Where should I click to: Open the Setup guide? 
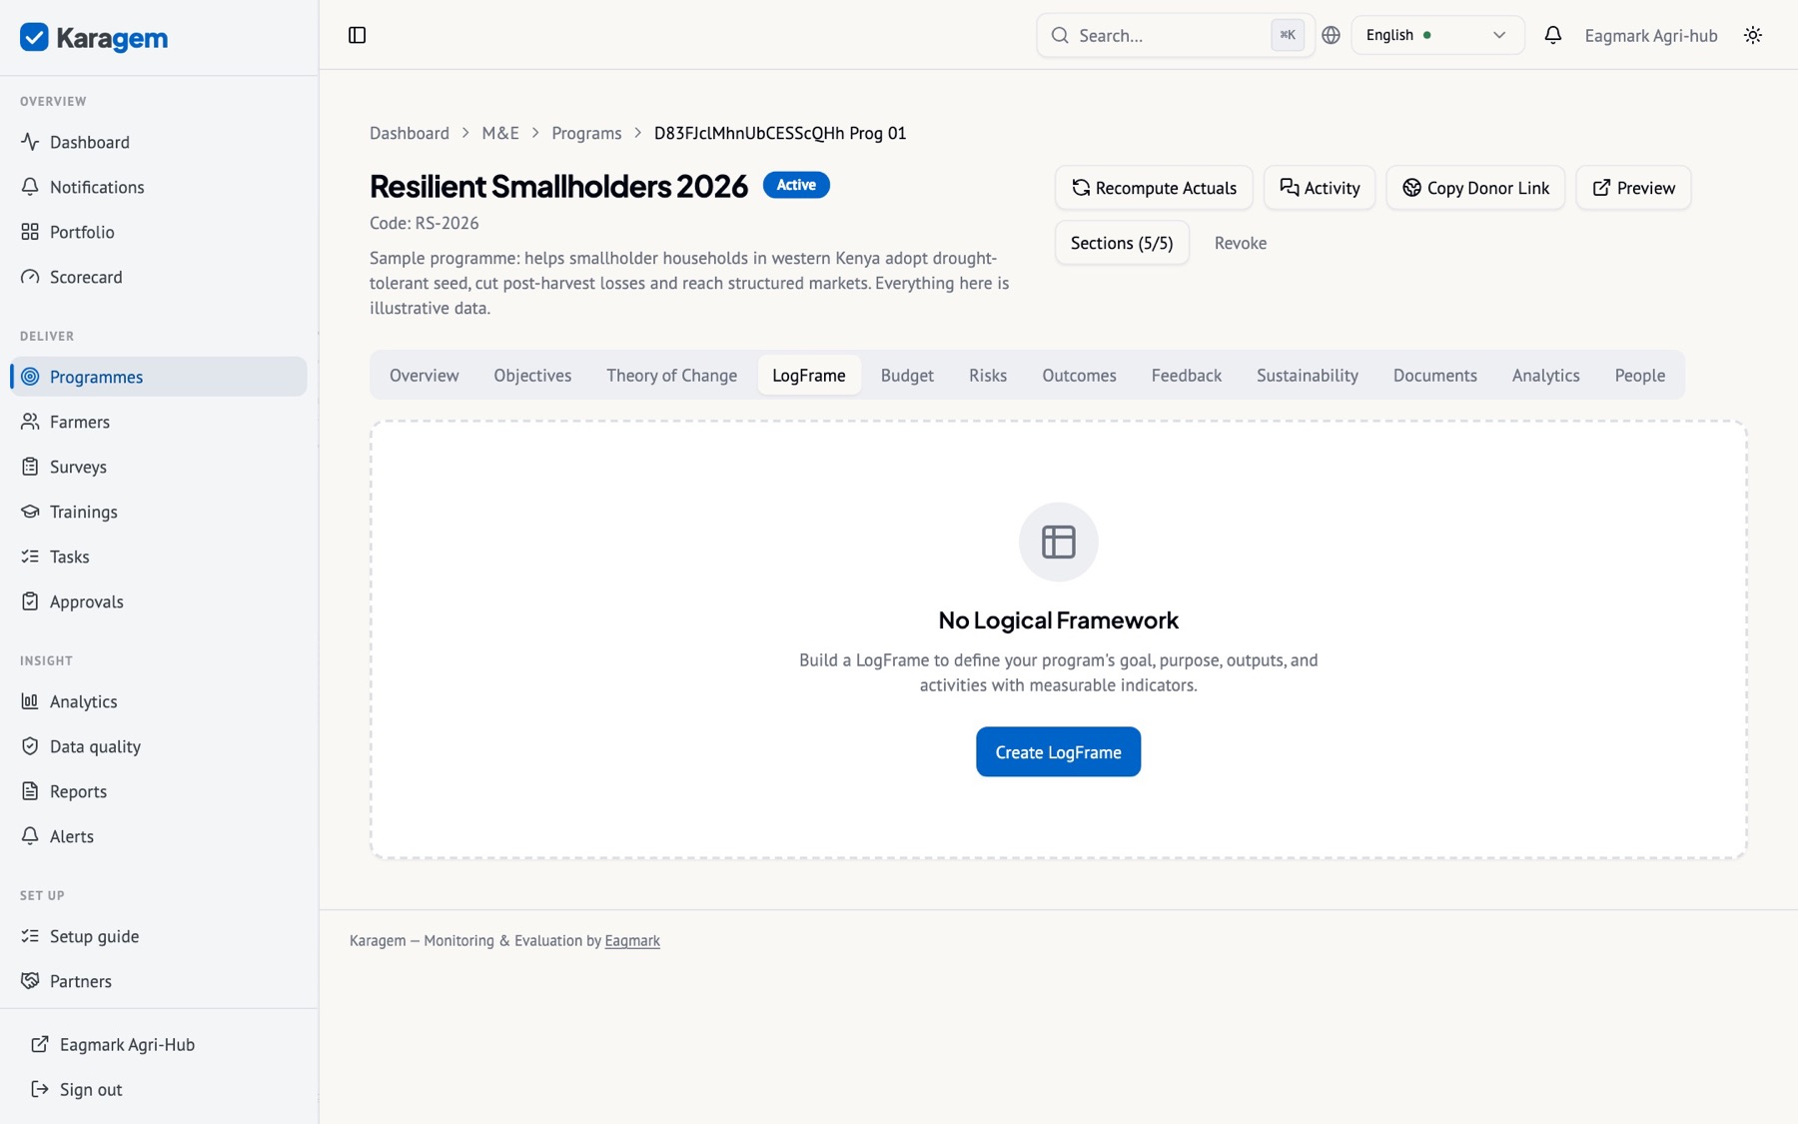coord(159,936)
